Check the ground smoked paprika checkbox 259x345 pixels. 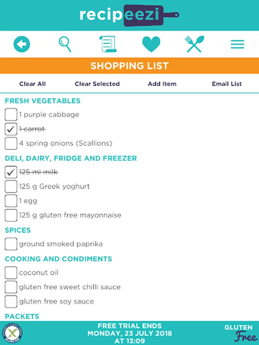11,244
